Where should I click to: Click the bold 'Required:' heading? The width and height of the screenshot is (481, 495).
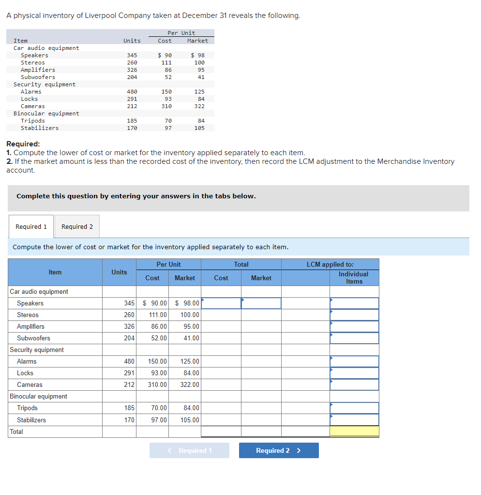[23, 144]
